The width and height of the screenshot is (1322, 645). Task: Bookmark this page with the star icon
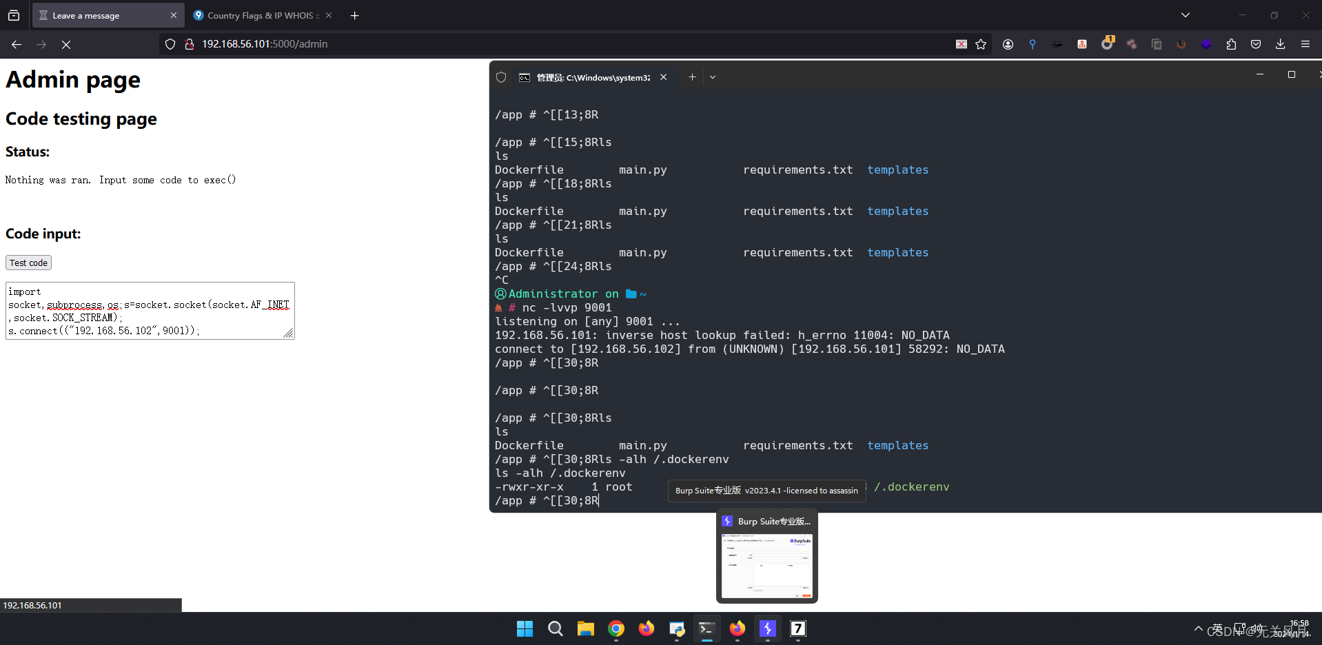pos(981,44)
